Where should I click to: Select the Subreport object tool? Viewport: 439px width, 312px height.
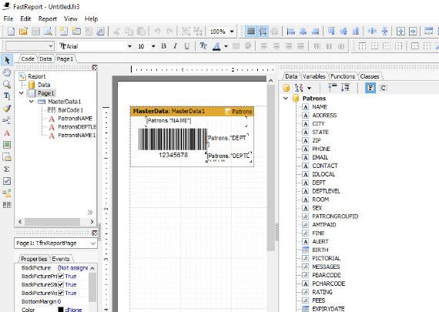(x=7, y=157)
